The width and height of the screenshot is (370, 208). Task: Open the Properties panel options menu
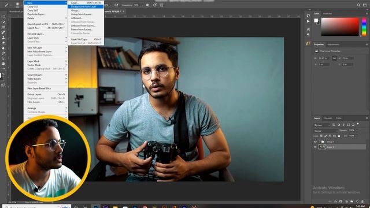click(367, 44)
